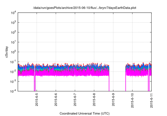Click the 10^-1 y-axis tick label
The width and height of the screenshot is (167, 116).
[13, 62]
